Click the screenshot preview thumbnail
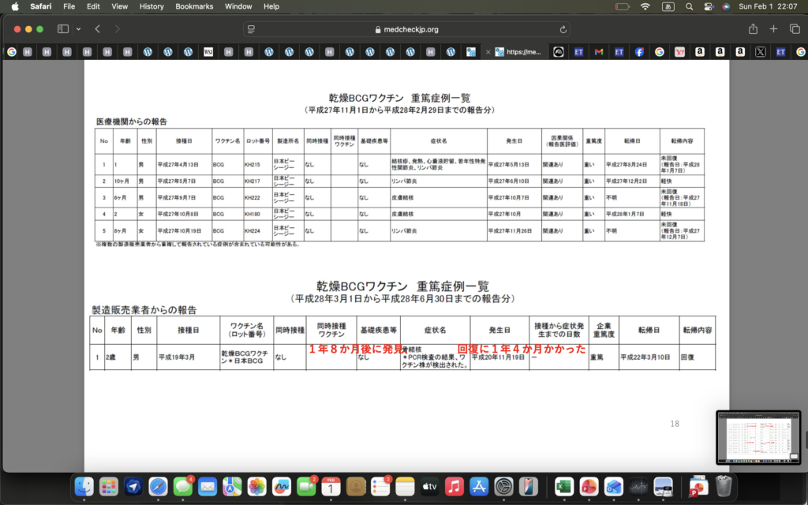Image resolution: width=808 pixels, height=505 pixels. click(758, 437)
